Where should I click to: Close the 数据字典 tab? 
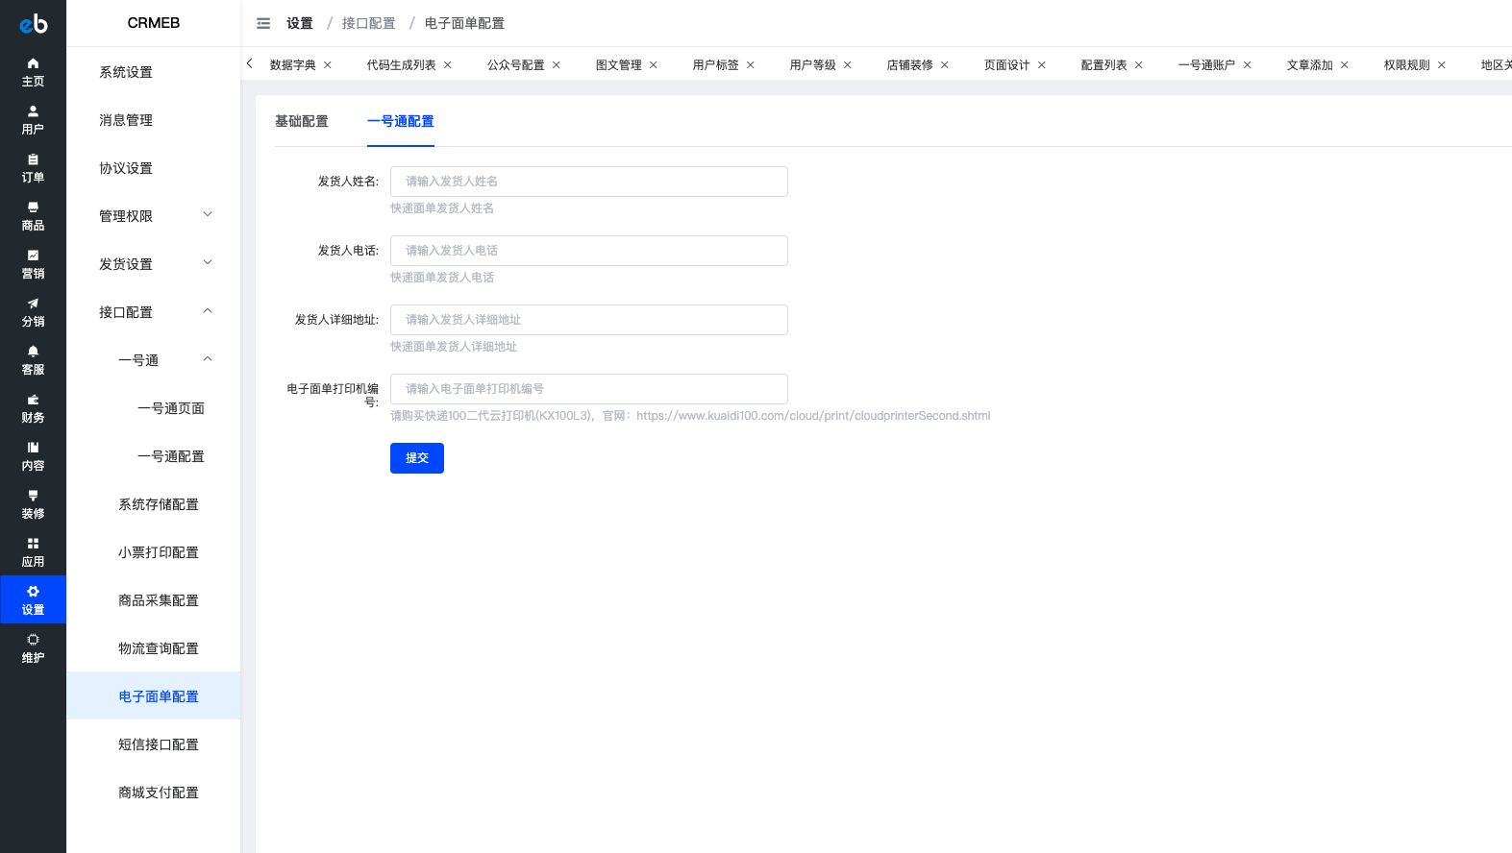pyautogui.click(x=328, y=65)
